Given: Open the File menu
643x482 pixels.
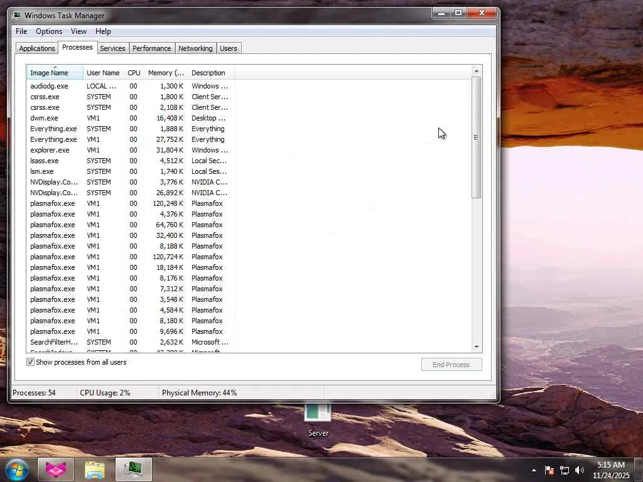Looking at the screenshot, I should [x=21, y=31].
